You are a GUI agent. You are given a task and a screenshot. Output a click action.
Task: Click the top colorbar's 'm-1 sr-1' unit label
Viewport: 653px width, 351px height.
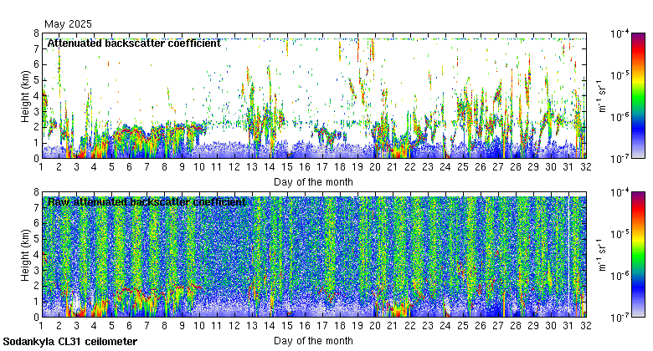601,96
